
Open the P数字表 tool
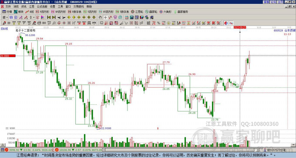(x=75, y=12)
